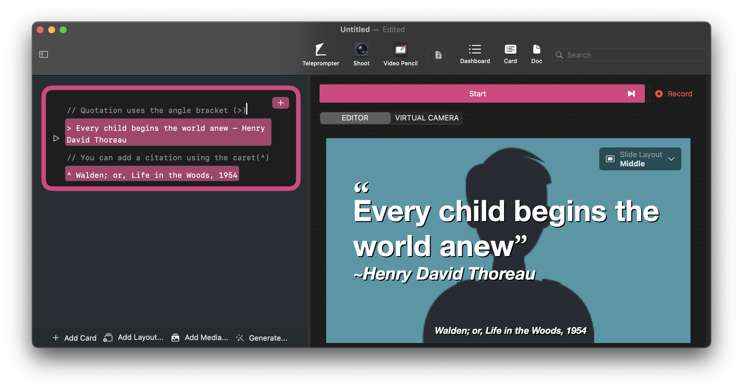The image size is (743, 390).
Task: Click Add Media... button
Action: [x=200, y=337]
